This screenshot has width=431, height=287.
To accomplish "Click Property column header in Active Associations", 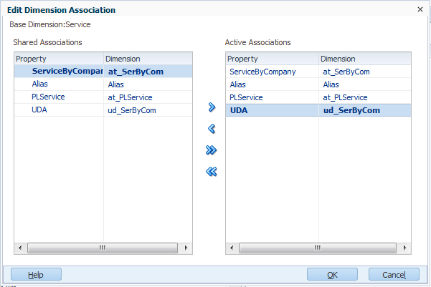I will [x=272, y=59].
